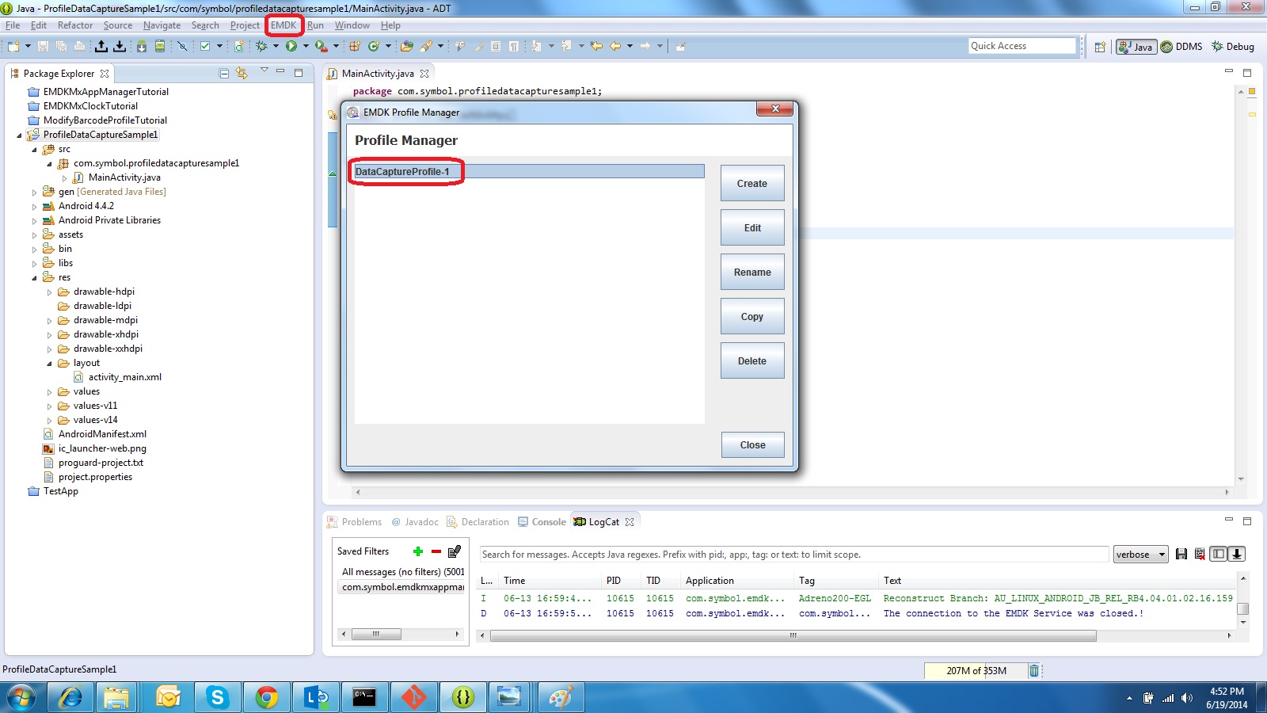1267x713 pixels.
Task: Click the LogCat vertical scrollbar thumb
Action: point(1243,608)
